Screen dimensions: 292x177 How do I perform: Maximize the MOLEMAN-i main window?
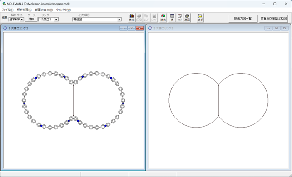click(x=275, y=4)
